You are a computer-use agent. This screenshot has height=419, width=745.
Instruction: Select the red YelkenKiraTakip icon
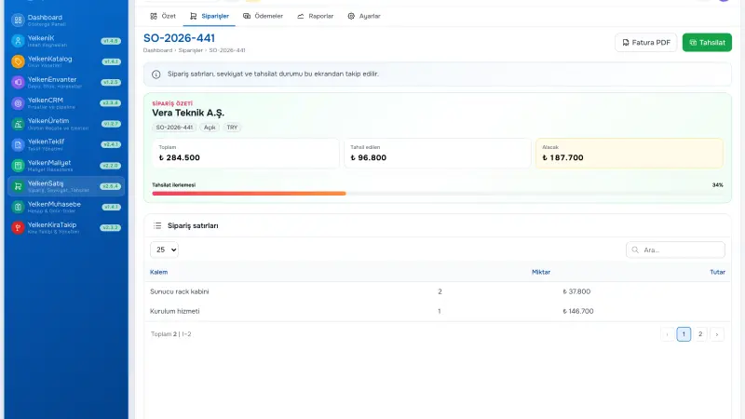(18, 228)
